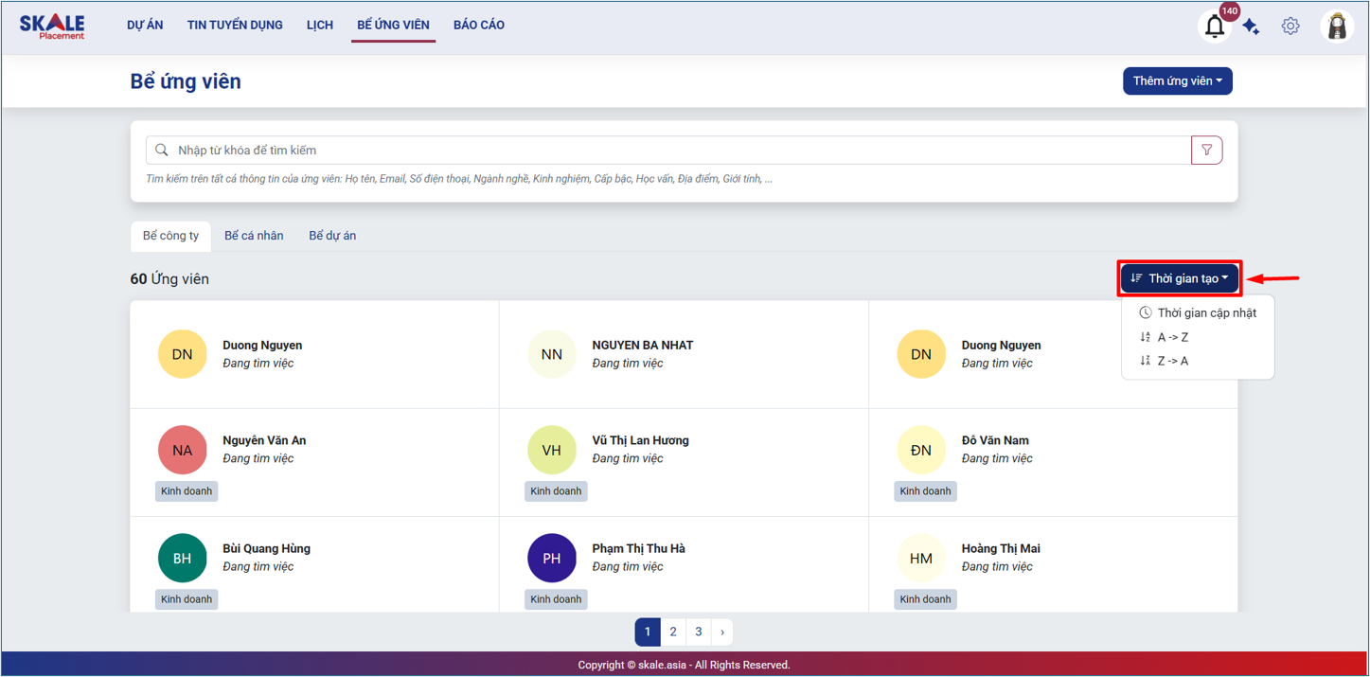The height and width of the screenshot is (677, 1370).
Task: Click the SKALE Placement logo
Action: point(52,27)
